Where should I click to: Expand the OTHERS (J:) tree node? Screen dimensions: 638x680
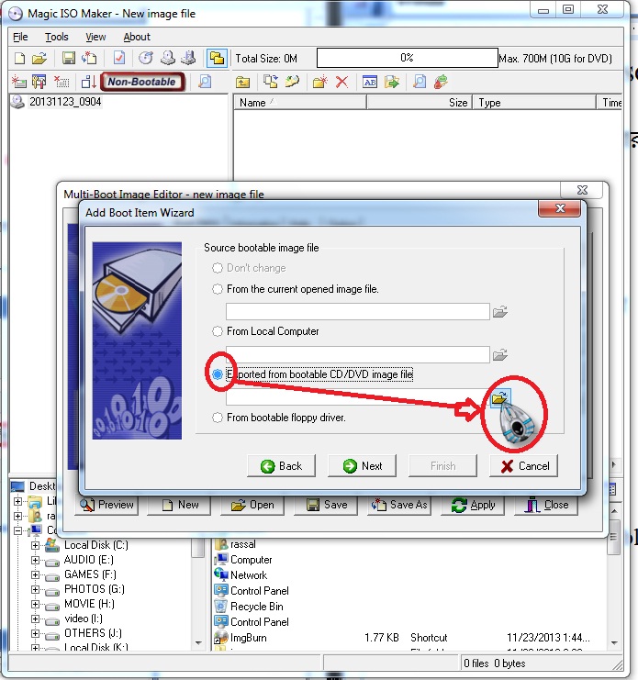point(35,633)
